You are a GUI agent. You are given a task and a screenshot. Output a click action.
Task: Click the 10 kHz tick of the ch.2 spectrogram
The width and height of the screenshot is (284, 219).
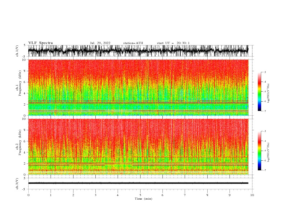click(x=24, y=119)
